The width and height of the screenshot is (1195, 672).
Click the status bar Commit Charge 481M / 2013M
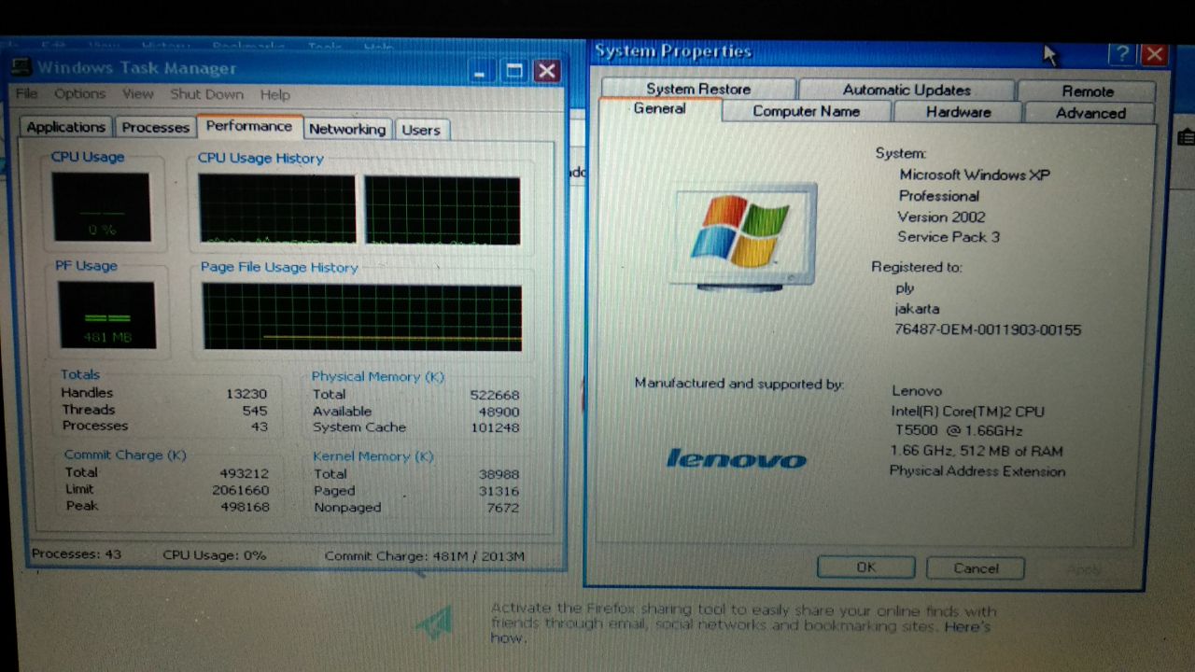click(425, 556)
